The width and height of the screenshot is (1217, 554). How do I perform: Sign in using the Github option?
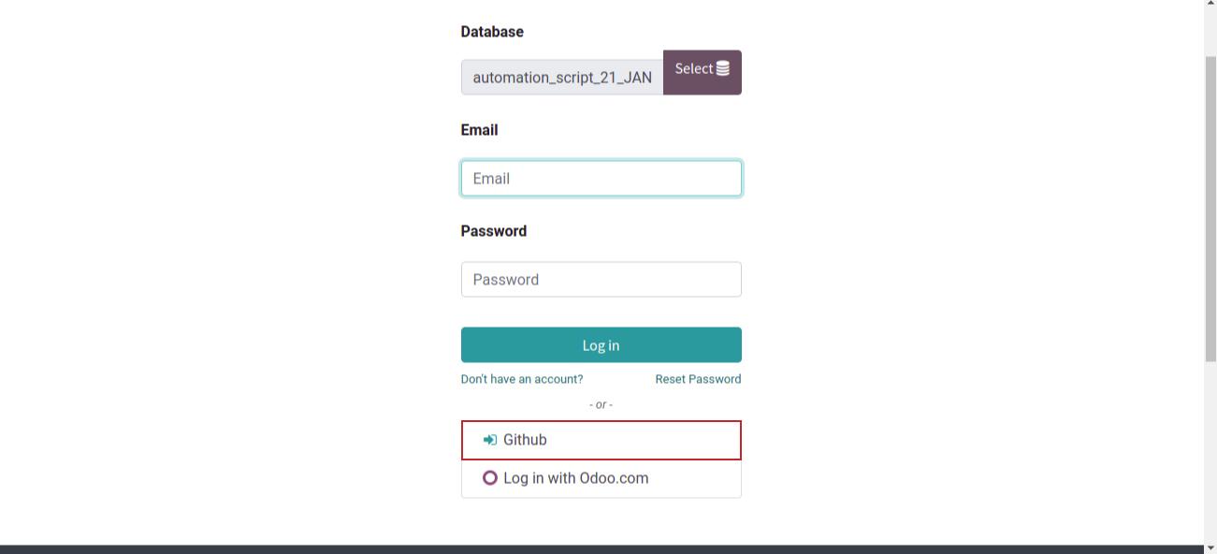601,440
